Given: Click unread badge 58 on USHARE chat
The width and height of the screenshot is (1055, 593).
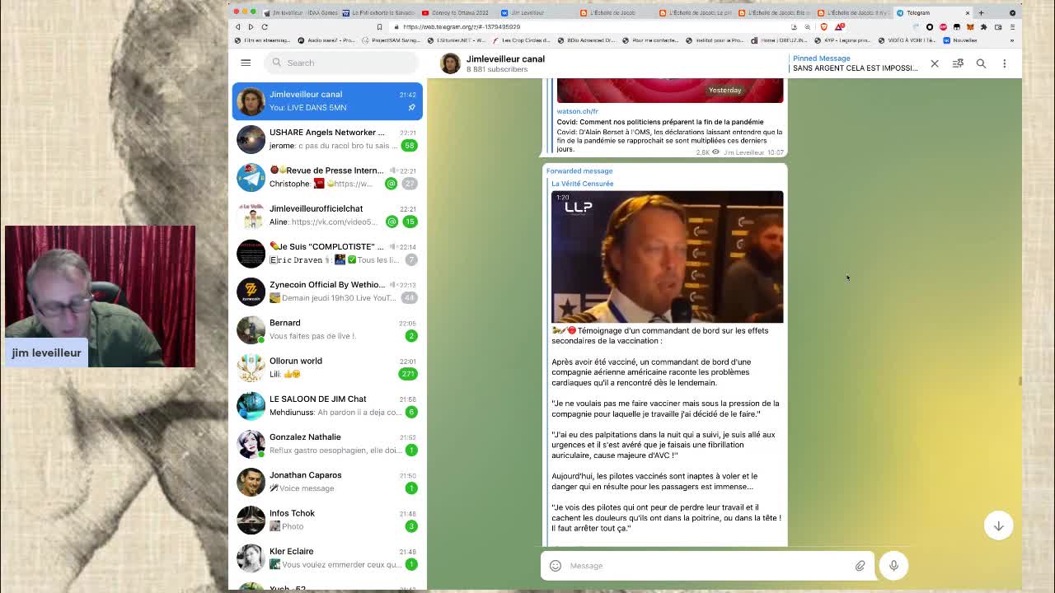Looking at the screenshot, I should pos(409,146).
